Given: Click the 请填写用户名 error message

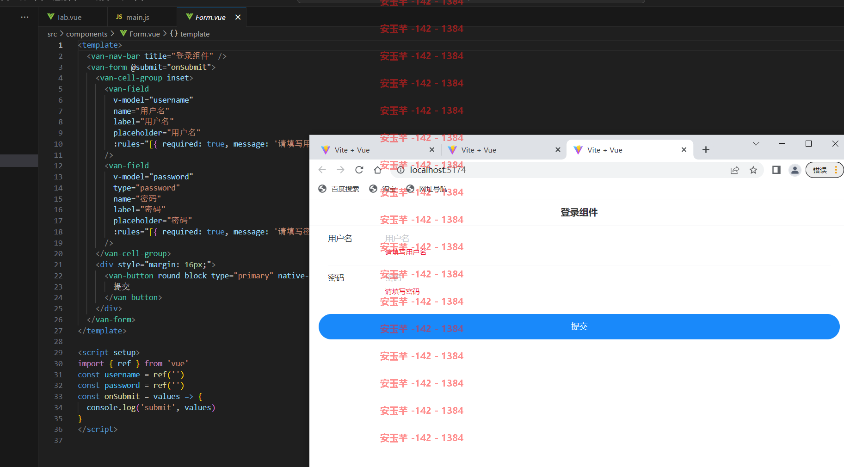Looking at the screenshot, I should tap(406, 252).
